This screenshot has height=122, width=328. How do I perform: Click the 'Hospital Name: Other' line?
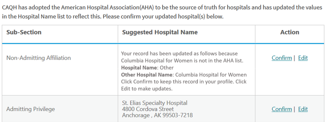click(x=148, y=68)
